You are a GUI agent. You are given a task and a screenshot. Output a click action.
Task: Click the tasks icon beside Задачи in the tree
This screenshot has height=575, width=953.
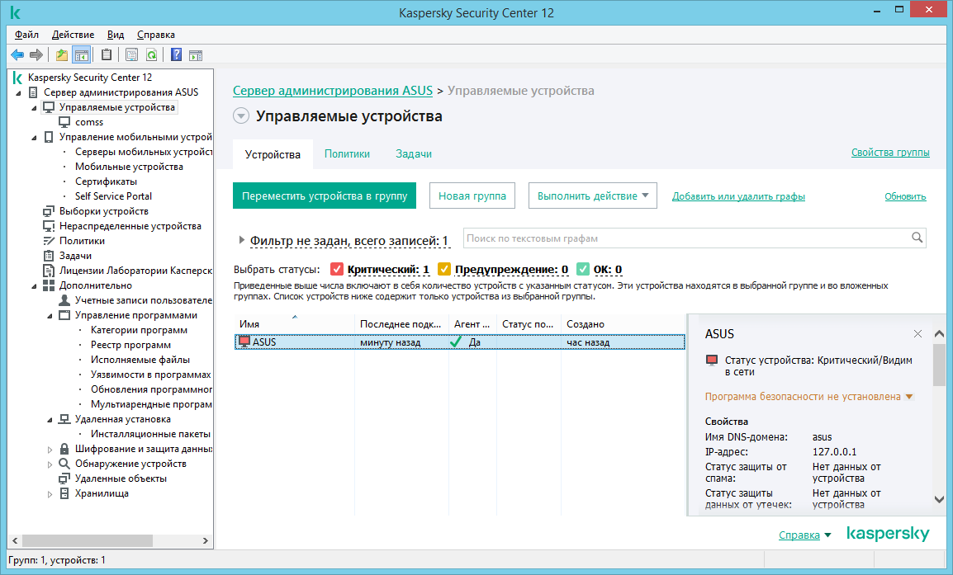tap(49, 256)
